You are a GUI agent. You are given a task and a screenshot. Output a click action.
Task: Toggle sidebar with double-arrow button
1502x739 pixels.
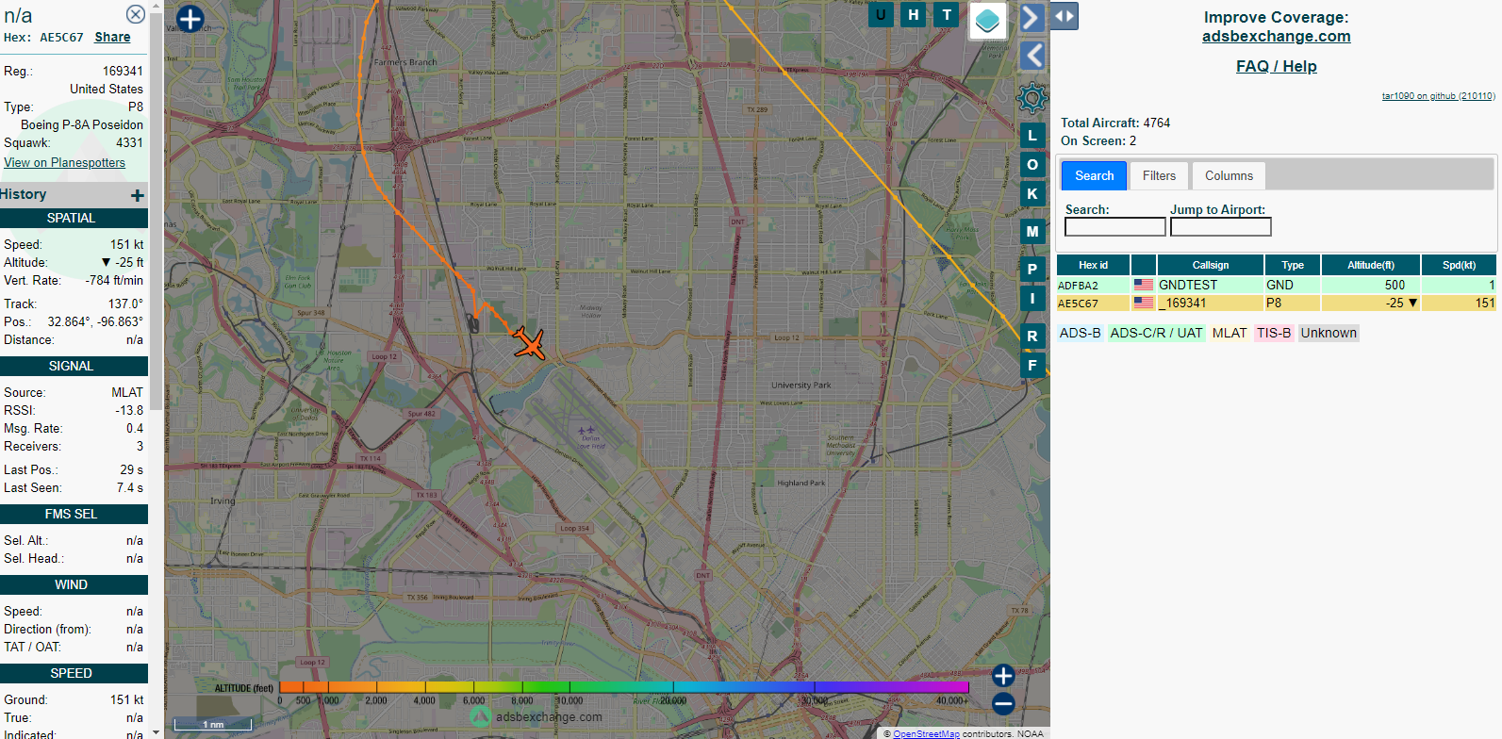[x=1065, y=16]
